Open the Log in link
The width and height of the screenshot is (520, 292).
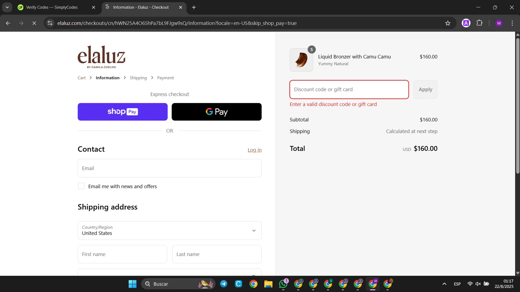tap(254, 150)
